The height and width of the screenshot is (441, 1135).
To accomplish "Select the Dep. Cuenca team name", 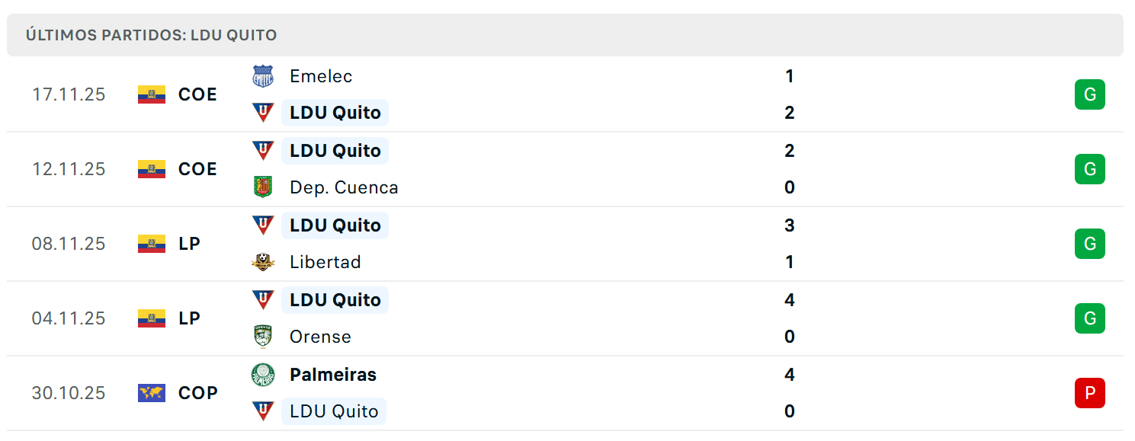I will click(x=344, y=187).
